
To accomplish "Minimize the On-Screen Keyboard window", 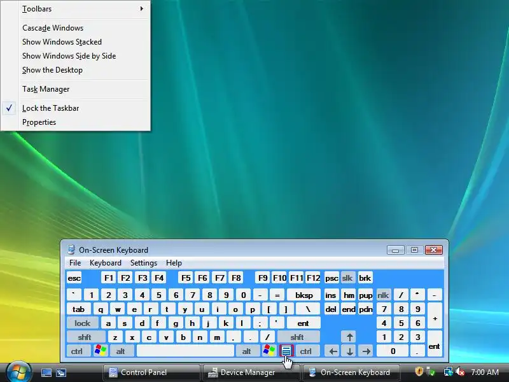I will (395, 250).
